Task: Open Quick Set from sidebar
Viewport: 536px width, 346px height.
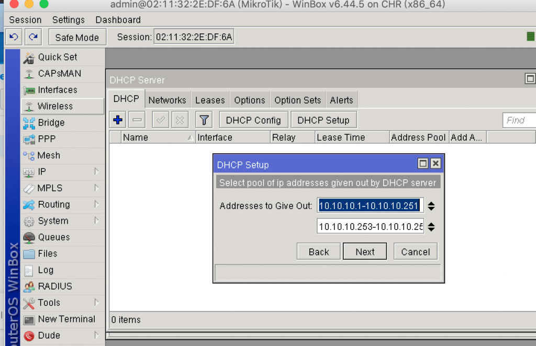Action: 63,57
